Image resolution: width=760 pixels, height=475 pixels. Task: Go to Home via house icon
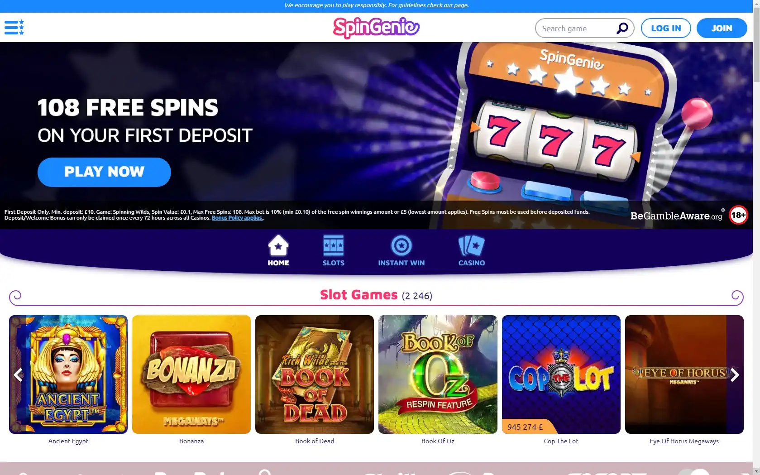tap(278, 246)
